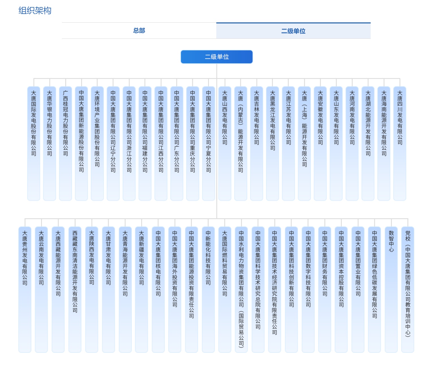
Task: Switch to the 总部 tab
Action: click(x=139, y=31)
